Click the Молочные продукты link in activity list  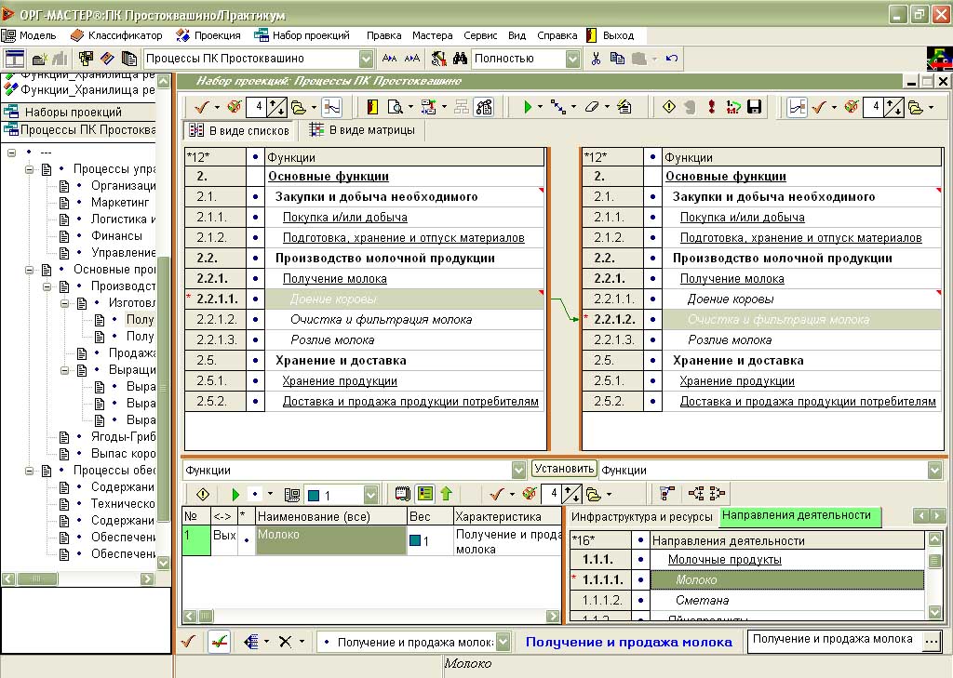tap(724, 560)
